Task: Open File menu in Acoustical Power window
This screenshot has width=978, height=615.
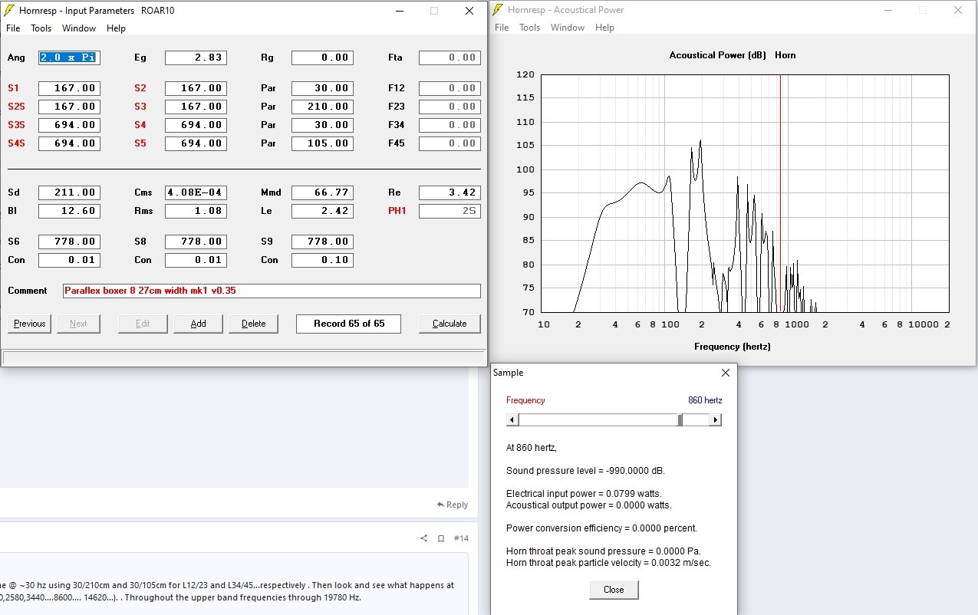Action: pyautogui.click(x=502, y=28)
